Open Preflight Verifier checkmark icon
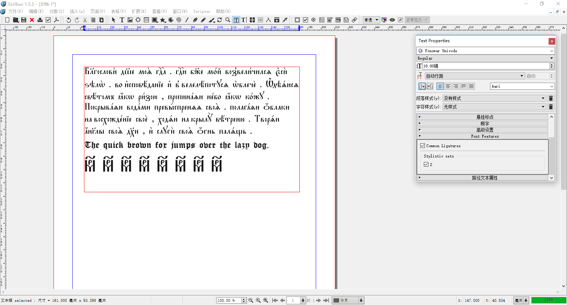567x305 pixels. (x=48, y=20)
